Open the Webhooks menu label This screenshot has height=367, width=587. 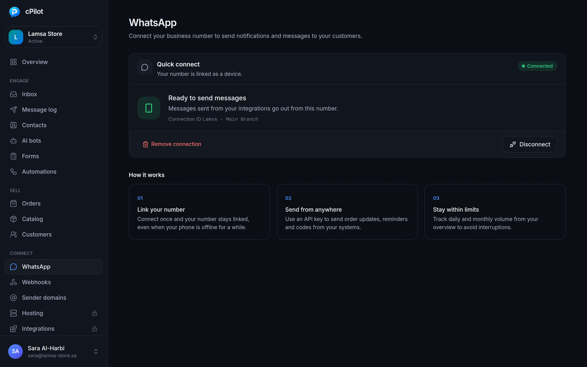click(x=36, y=282)
